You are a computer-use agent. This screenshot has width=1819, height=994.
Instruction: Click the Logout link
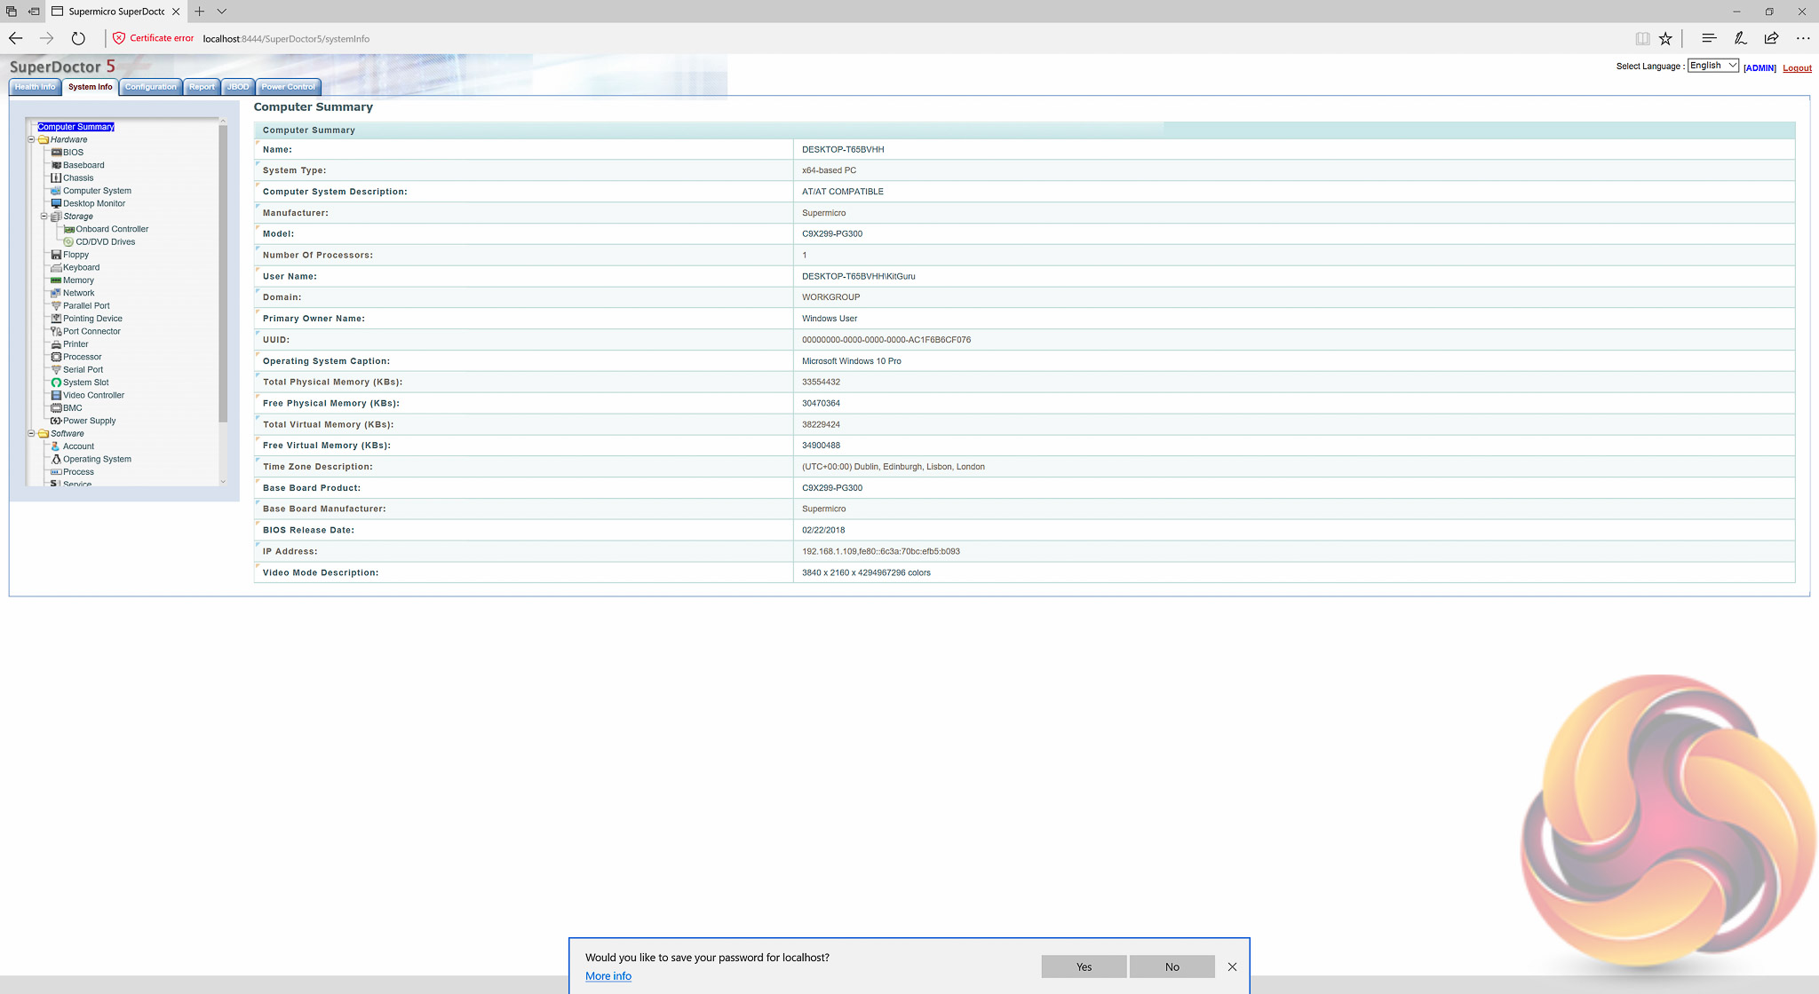pyautogui.click(x=1797, y=68)
